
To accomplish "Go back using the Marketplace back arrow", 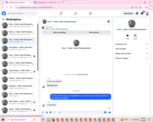I will [3, 19].
